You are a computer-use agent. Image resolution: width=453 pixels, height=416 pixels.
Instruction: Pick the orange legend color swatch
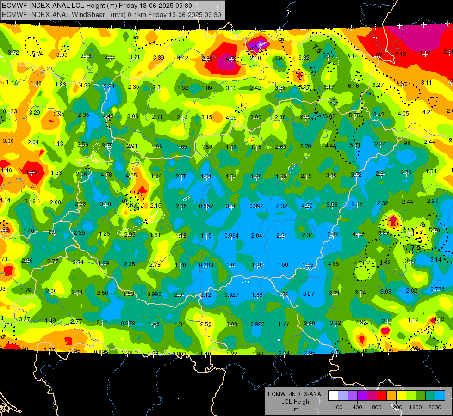(x=391, y=396)
